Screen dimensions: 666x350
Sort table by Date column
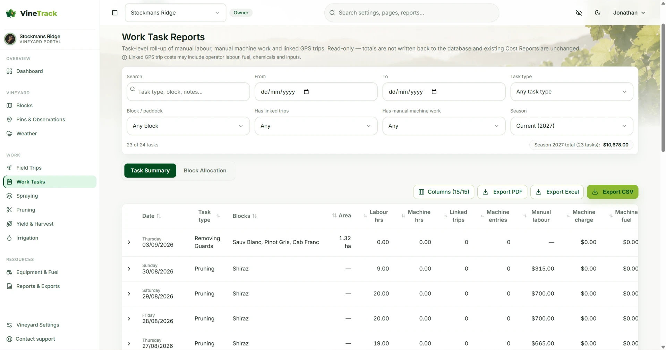[x=152, y=216]
